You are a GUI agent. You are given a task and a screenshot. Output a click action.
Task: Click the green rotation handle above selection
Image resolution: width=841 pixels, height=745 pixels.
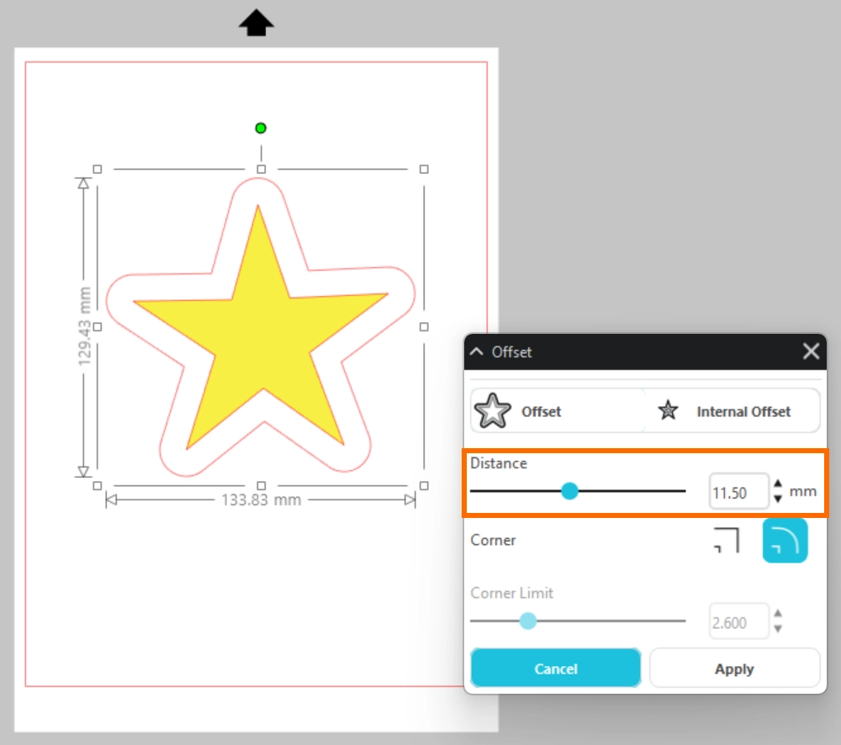(x=261, y=128)
